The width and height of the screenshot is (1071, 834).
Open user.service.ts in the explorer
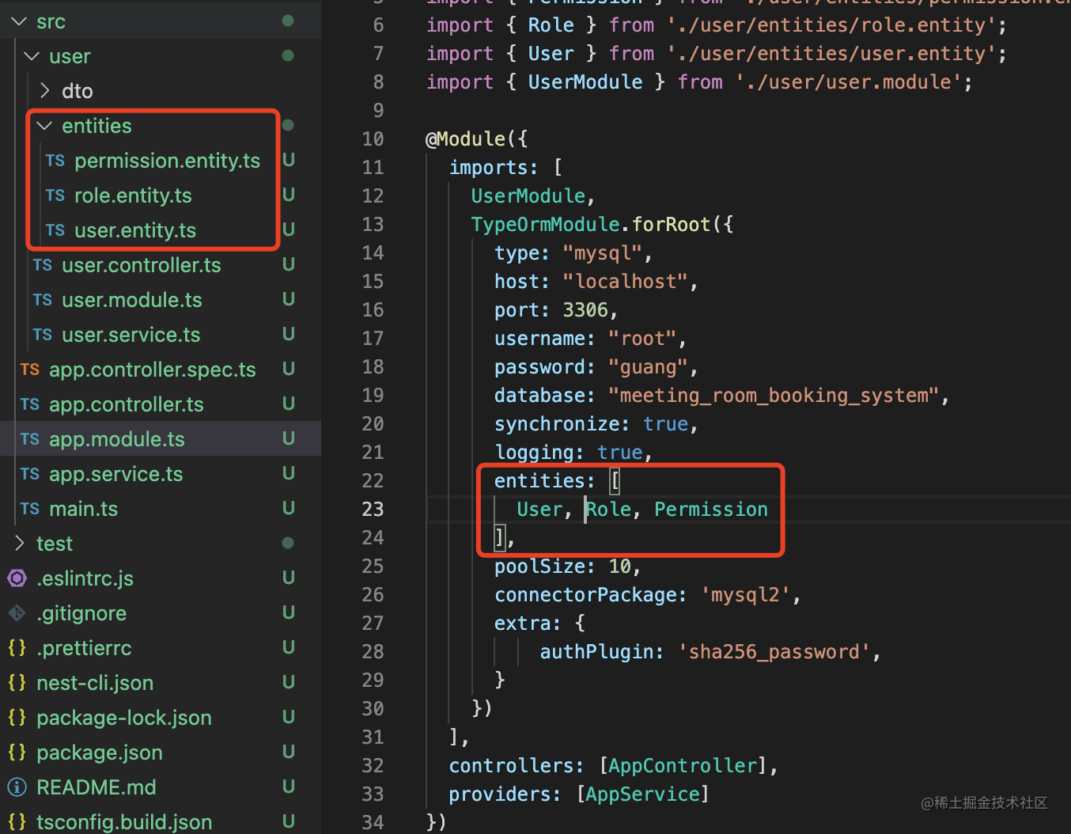[x=131, y=335]
